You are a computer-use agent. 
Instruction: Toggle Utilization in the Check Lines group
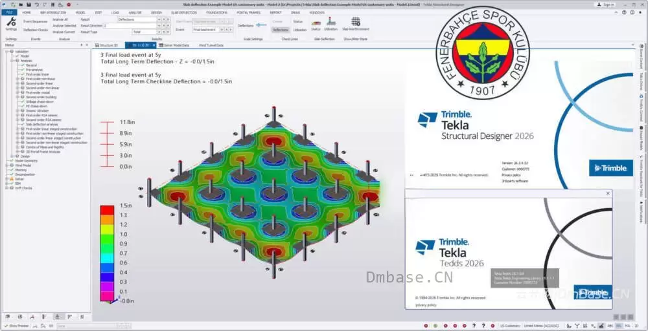point(299,30)
